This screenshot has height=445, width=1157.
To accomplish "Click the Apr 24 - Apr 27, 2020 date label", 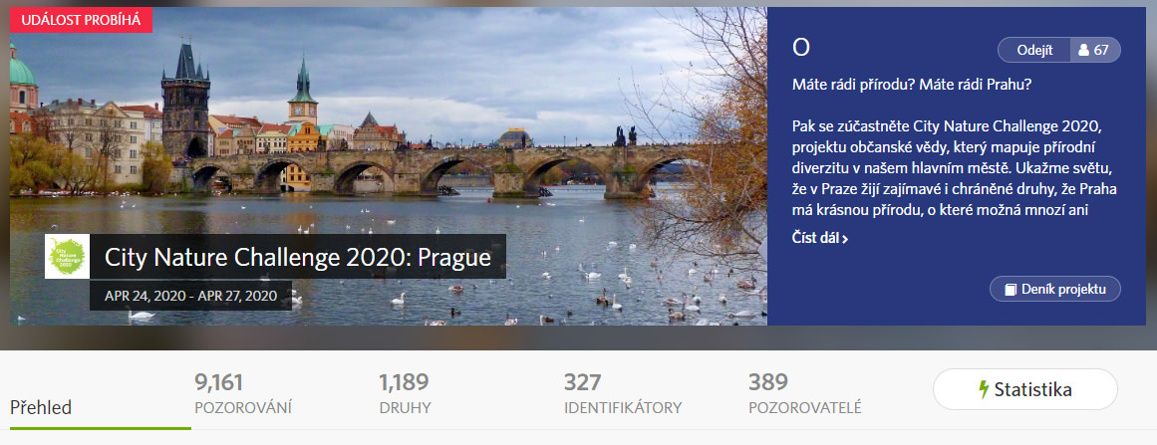I will click(x=191, y=297).
